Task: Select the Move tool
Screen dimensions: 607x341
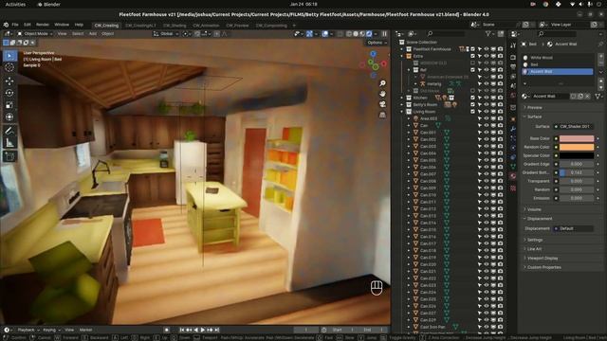Action: point(9,81)
